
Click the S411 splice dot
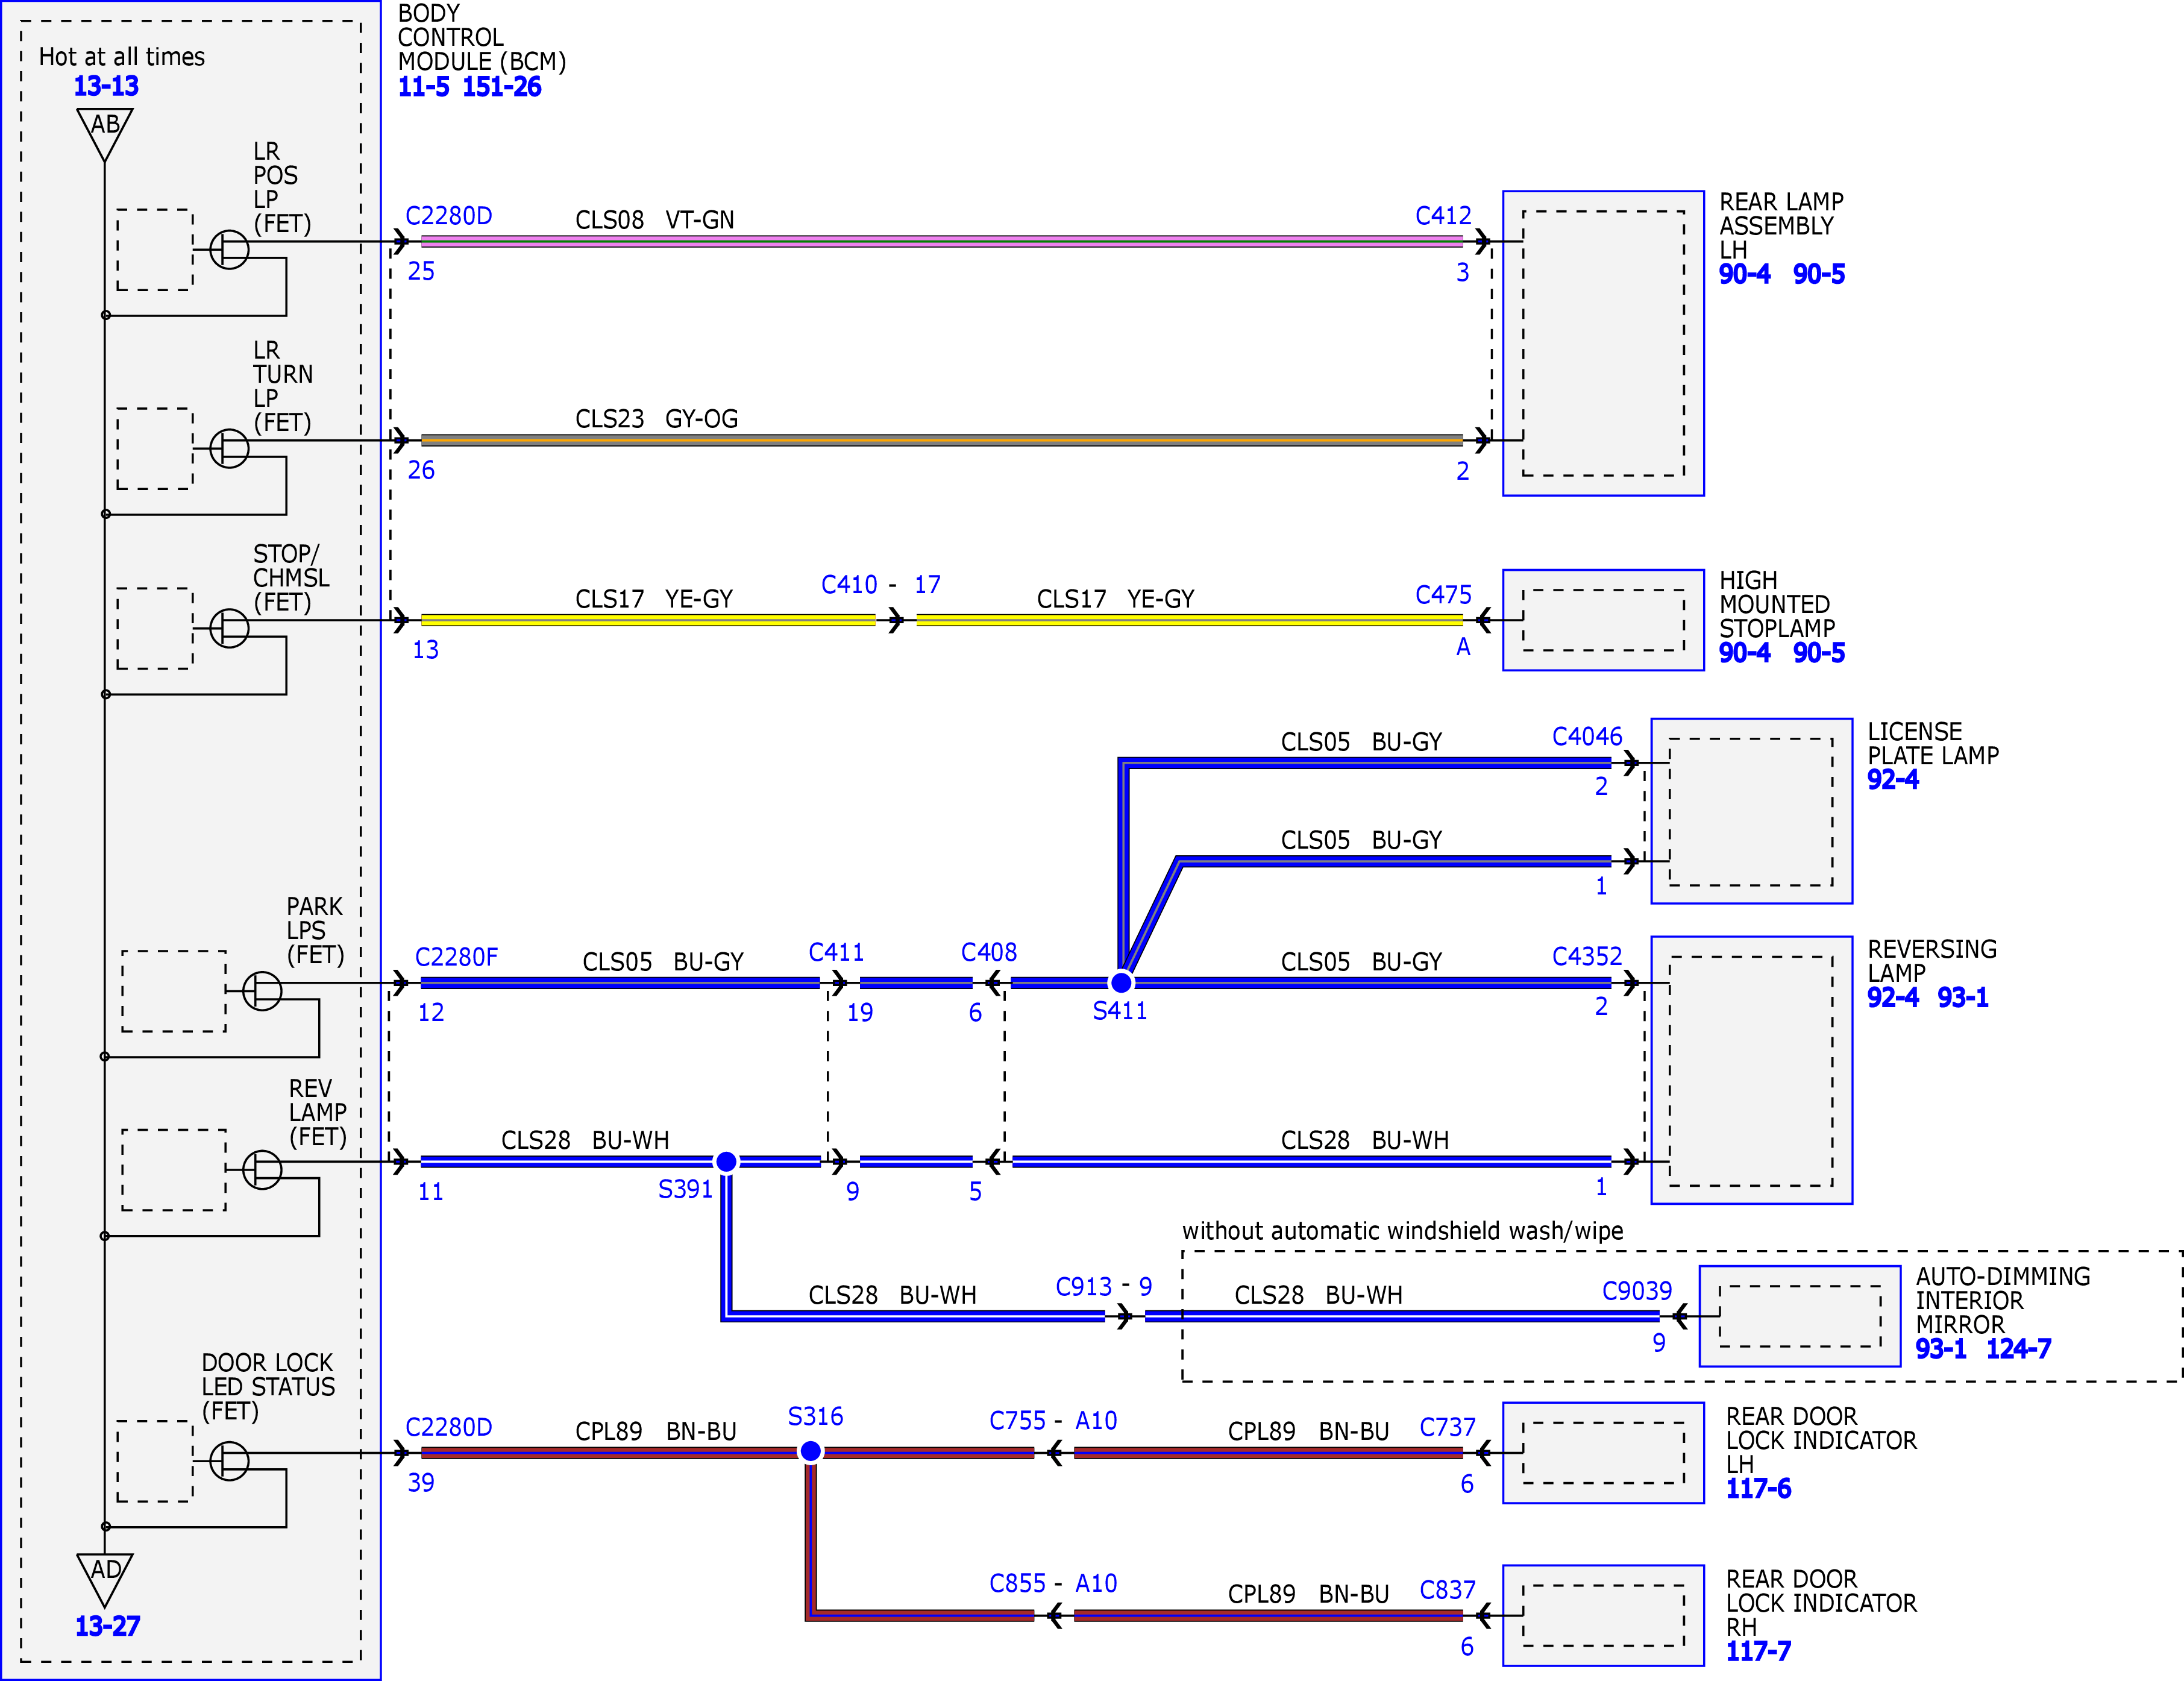coord(1122,983)
